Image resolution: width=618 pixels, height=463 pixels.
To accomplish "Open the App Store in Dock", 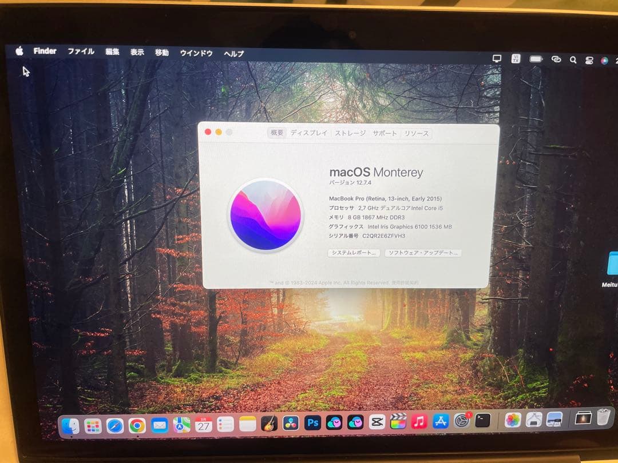I will click(x=441, y=421).
